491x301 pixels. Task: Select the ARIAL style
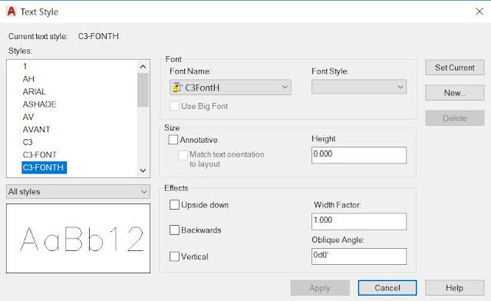pos(34,91)
